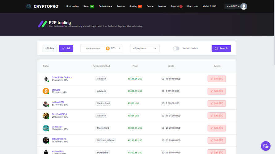Screen dimensions: 275x154
Task: Open the live chat bubble icon
Action: point(265,146)
